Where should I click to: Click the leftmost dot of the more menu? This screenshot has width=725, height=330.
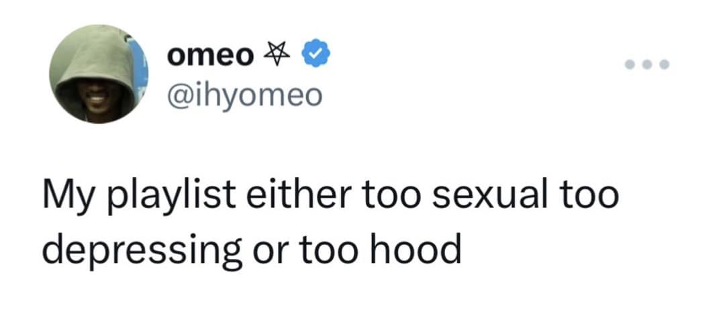tap(630, 66)
